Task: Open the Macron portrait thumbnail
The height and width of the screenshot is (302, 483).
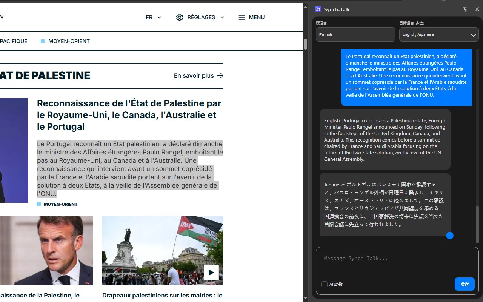Action: click(46, 250)
